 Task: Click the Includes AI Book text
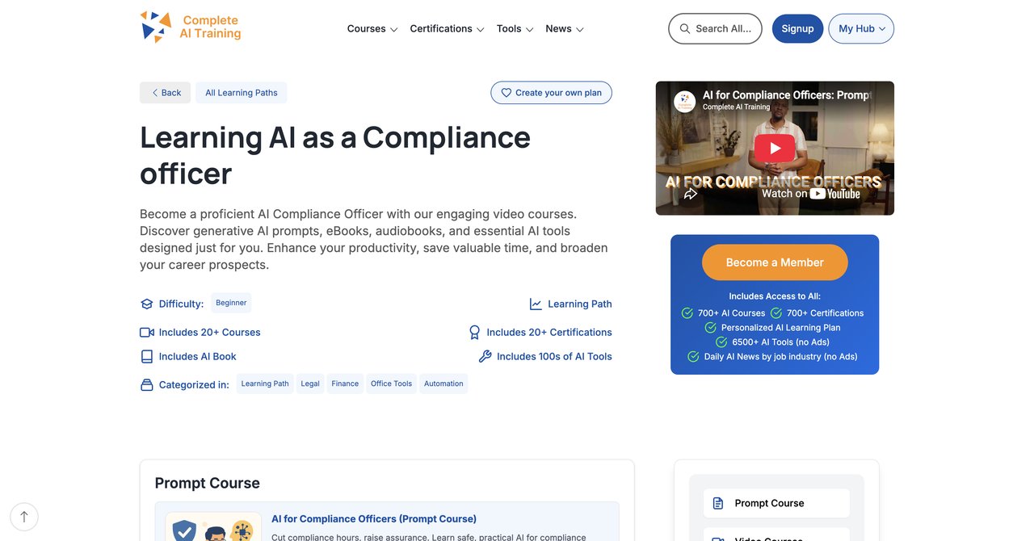[x=197, y=357]
